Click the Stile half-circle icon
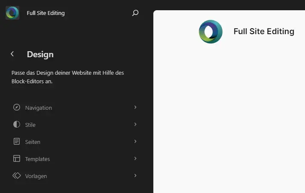This screenshot has width=305, height=193. point(17,124)
